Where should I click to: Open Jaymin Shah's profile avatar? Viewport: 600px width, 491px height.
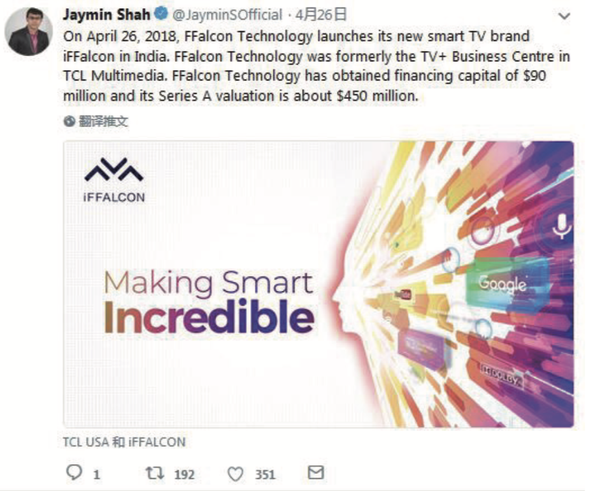pyautogui.click(x=29, y=32)
